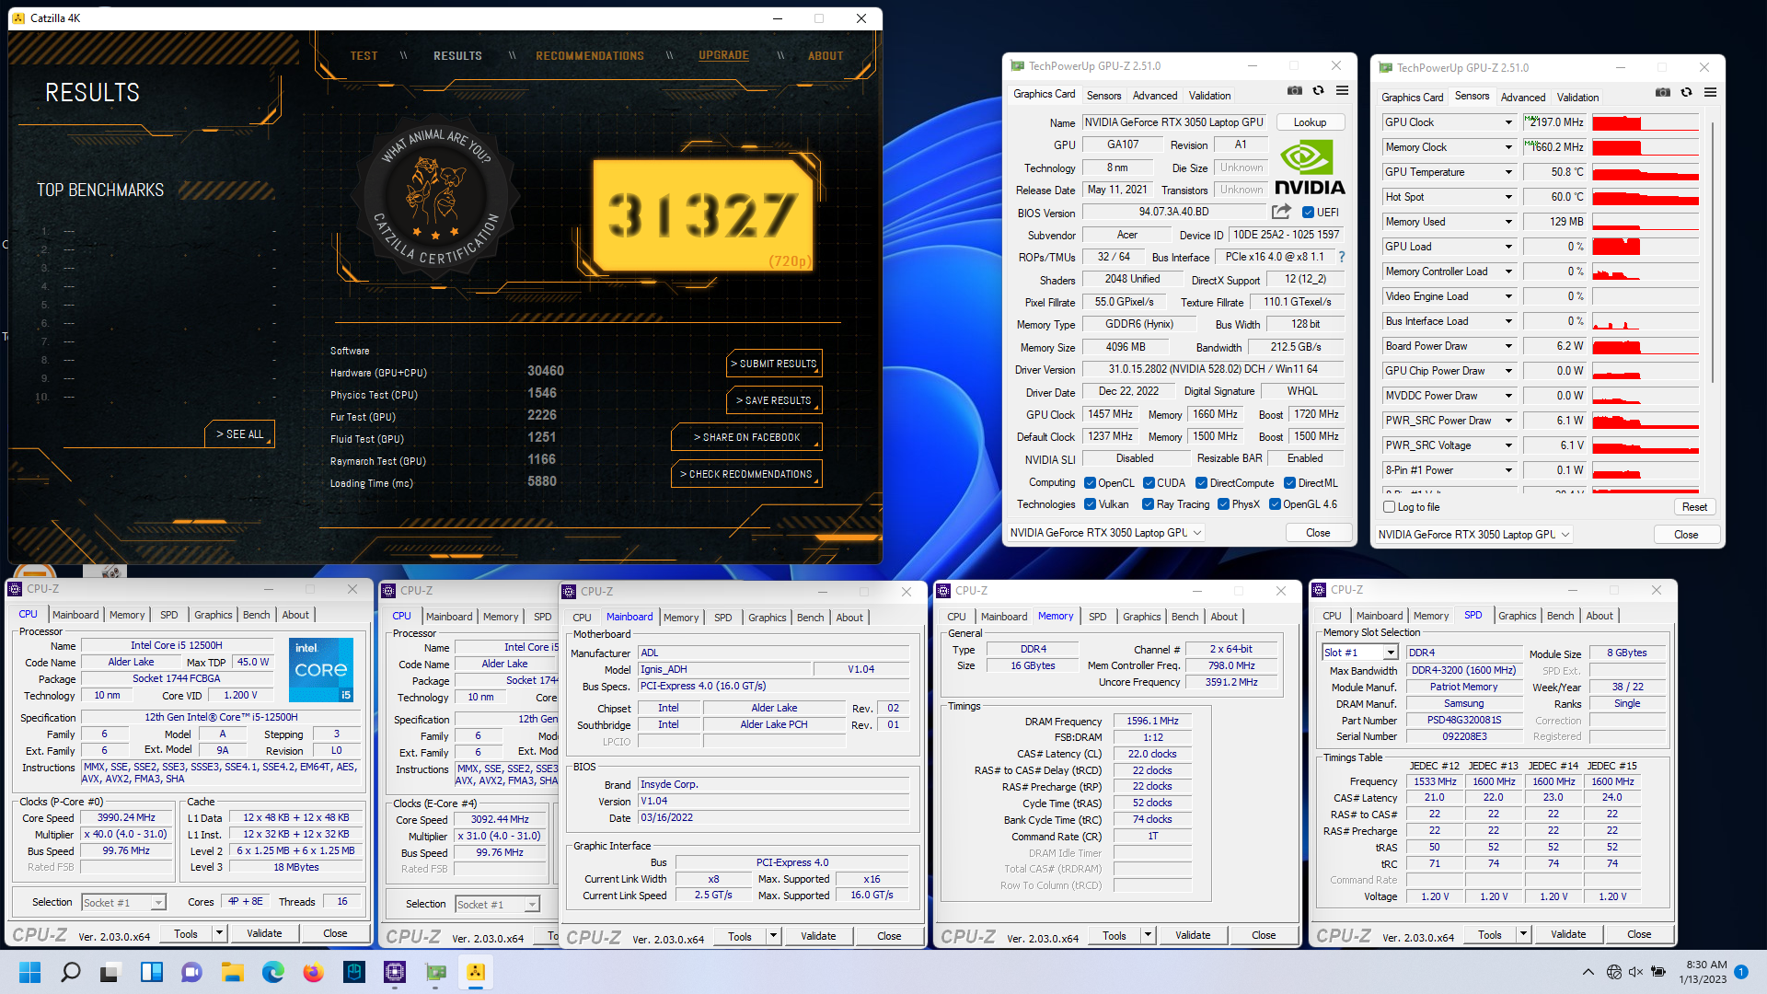Toggle OpenCL checkbox
The height and width of the screenshot is (994, 1767).
click(x=1090, y=483)
